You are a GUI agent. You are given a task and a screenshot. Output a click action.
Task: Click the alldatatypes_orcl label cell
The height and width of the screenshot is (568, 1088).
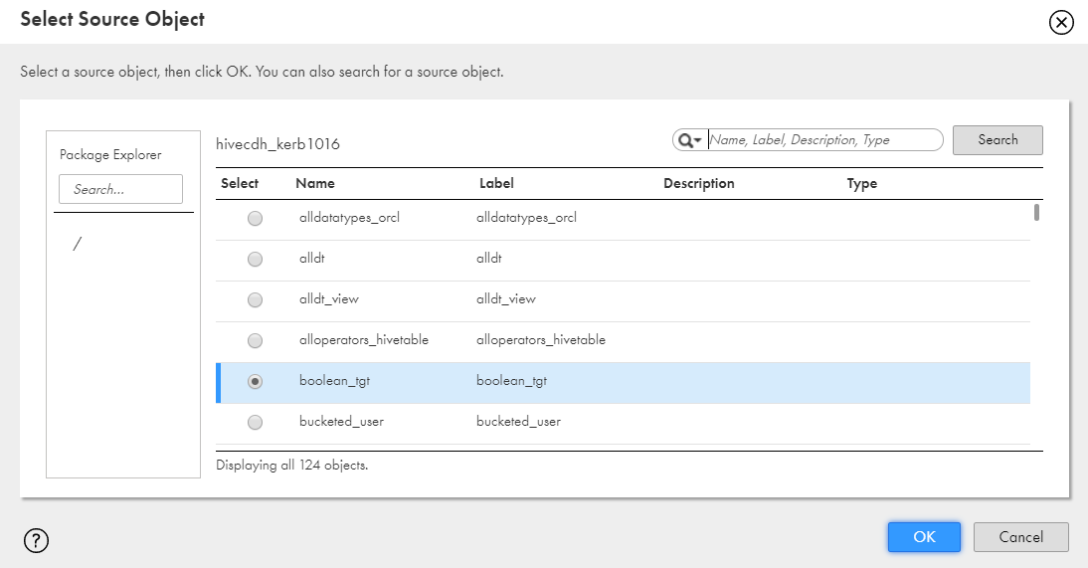526,217
